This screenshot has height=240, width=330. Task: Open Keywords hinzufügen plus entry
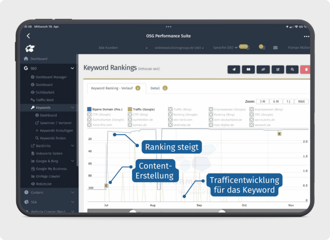click(x=54, y=131)
